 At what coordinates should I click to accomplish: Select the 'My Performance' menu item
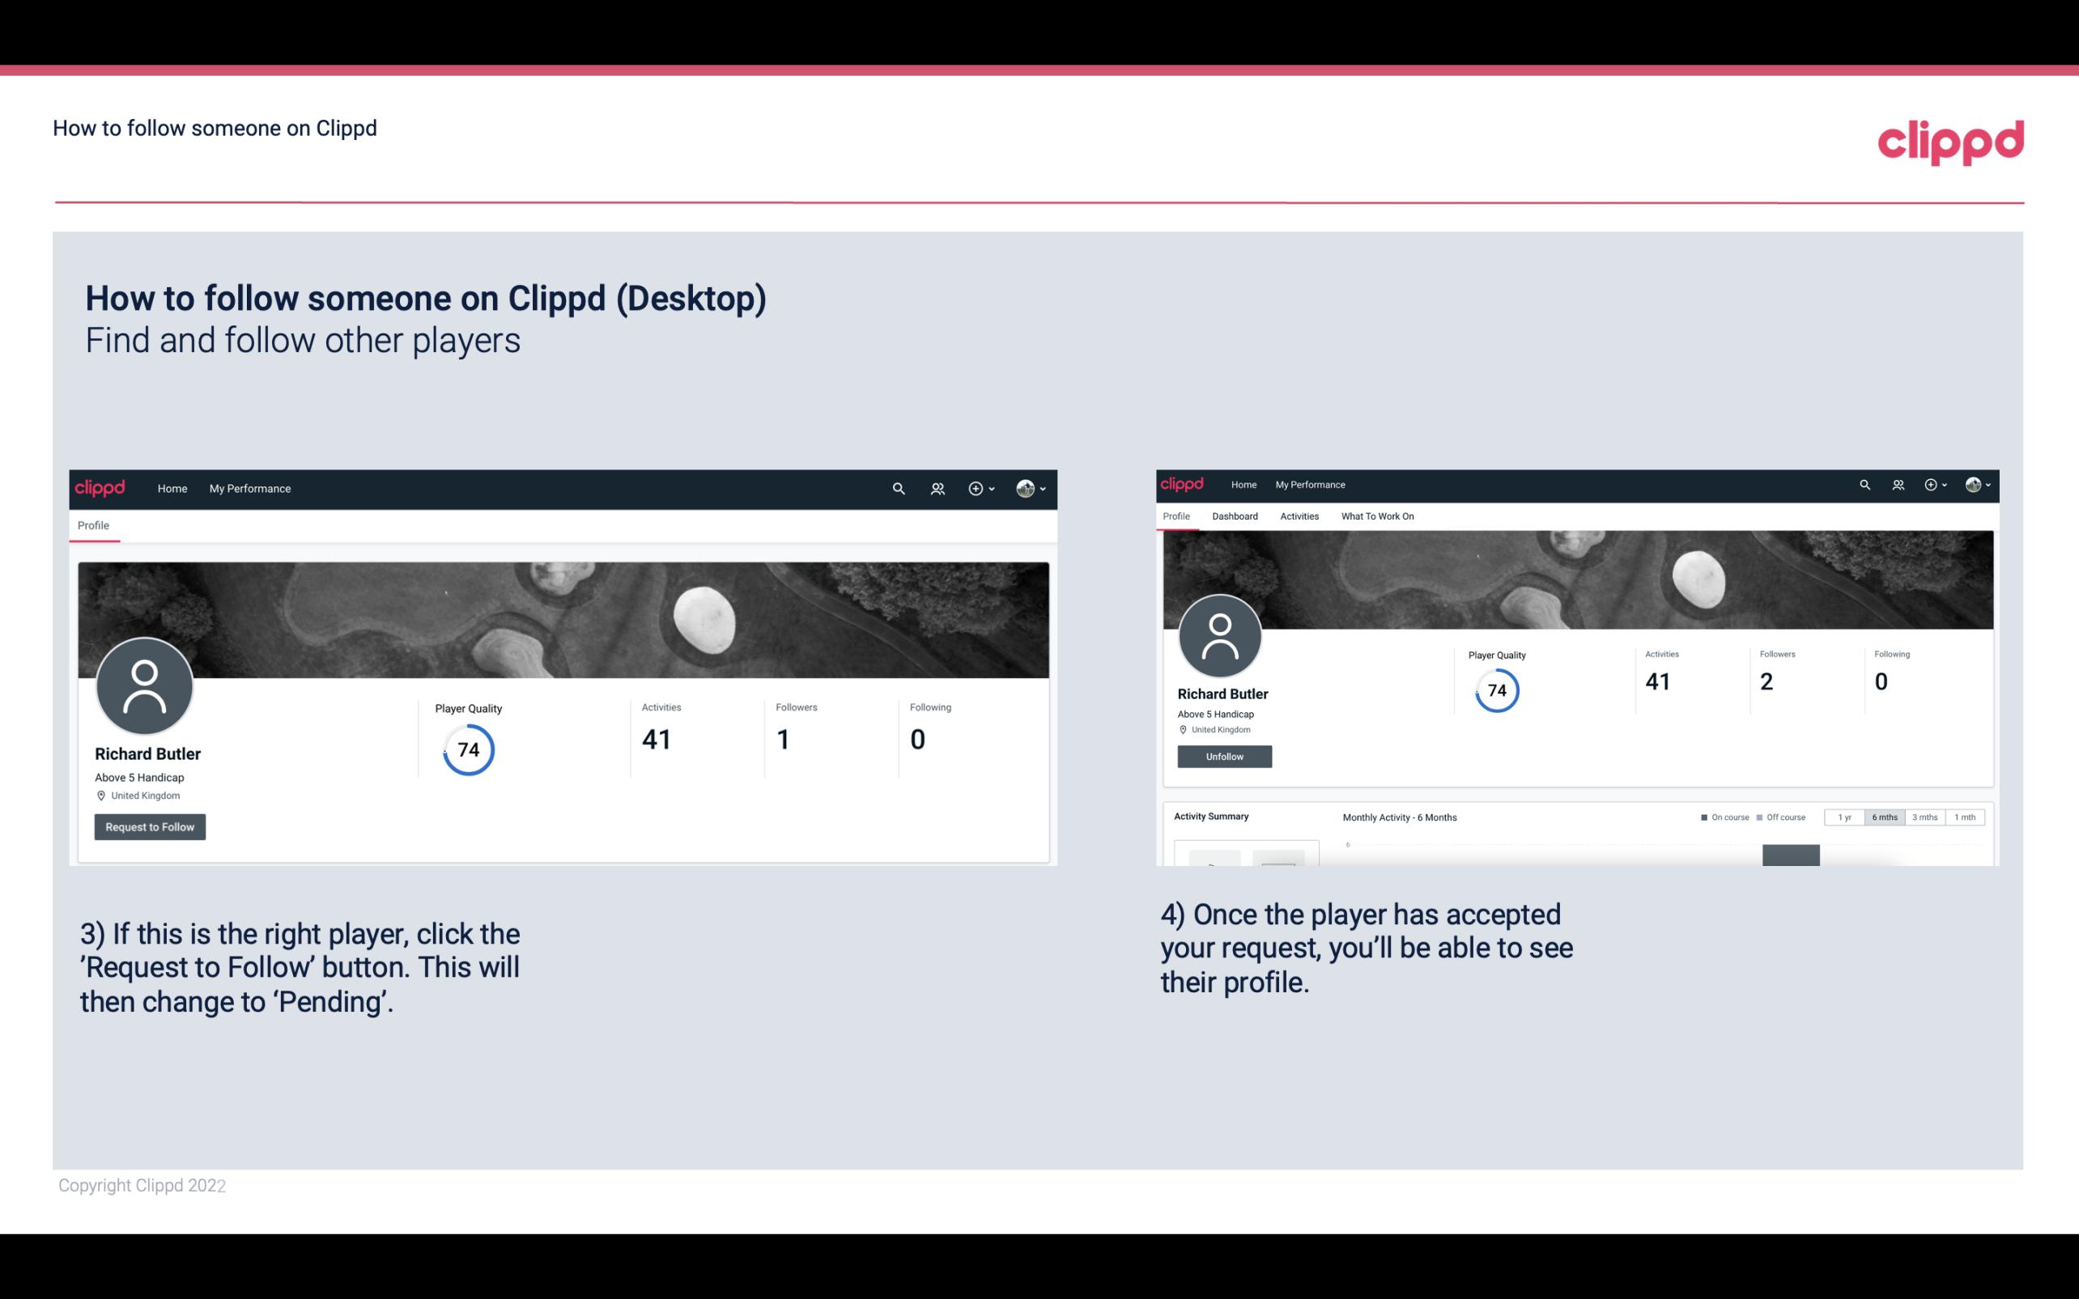pos(250,488)
